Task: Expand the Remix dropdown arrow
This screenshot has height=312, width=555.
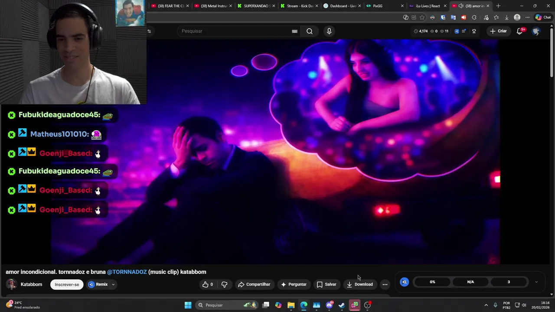Action: [x=113, y=285]
